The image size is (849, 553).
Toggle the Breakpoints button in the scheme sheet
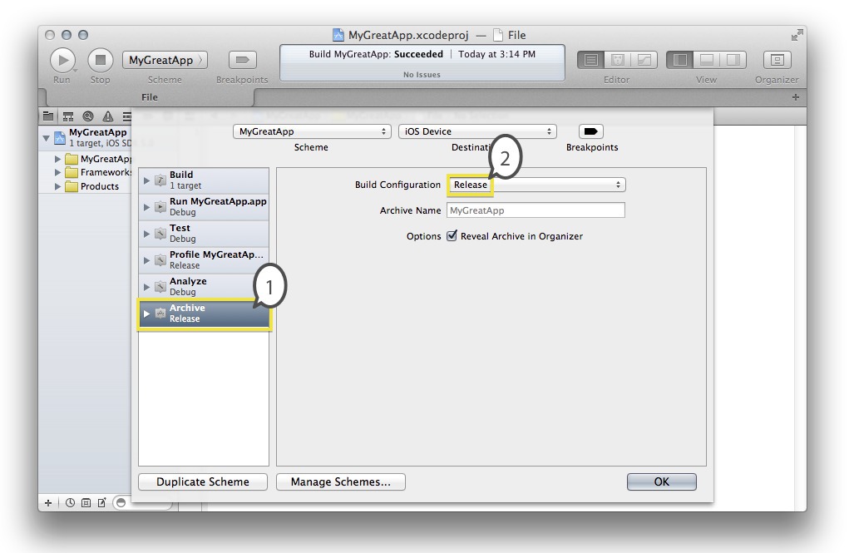point(590,131)
